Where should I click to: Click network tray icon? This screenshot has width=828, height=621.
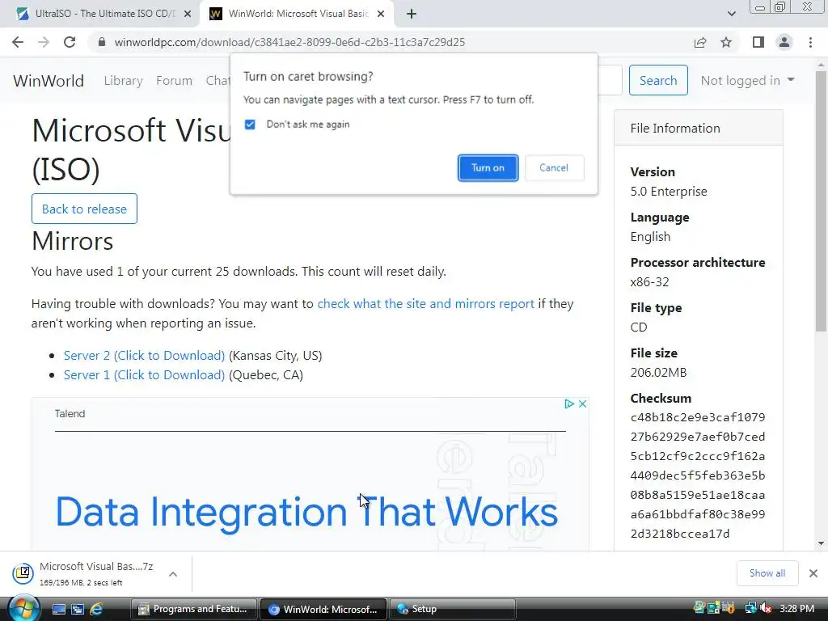[750, 609]
